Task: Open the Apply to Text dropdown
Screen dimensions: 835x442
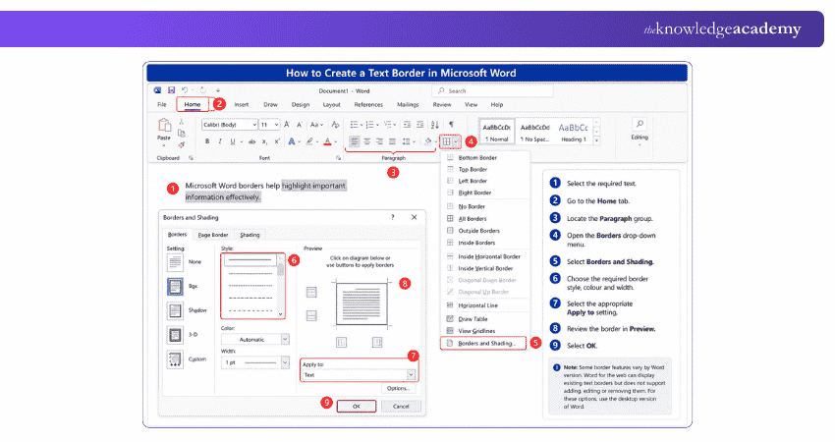Action: [411, 375]
